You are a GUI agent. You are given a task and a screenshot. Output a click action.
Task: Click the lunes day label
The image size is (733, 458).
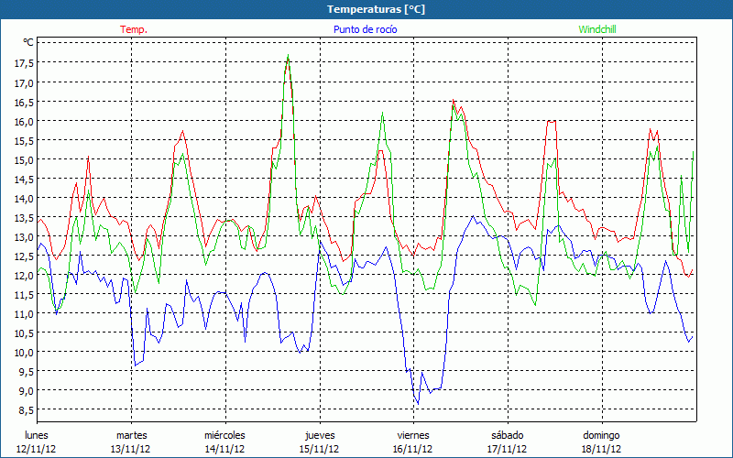37,435
